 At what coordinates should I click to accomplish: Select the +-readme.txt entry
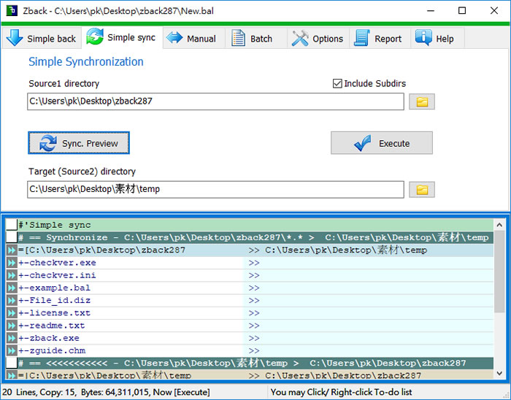tap(52, 326)
